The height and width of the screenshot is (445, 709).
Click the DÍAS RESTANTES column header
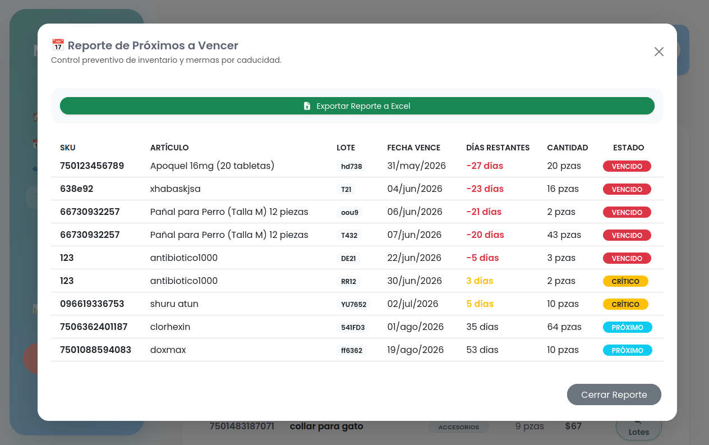(x=498, y=148)
